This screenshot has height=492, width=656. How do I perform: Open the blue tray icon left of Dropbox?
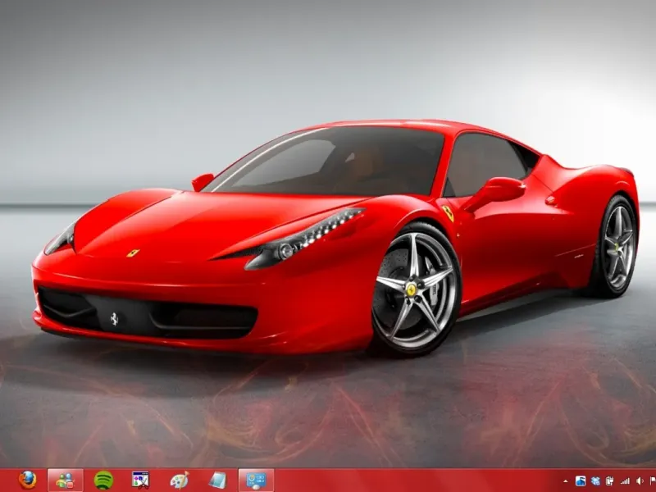(581, 481)
